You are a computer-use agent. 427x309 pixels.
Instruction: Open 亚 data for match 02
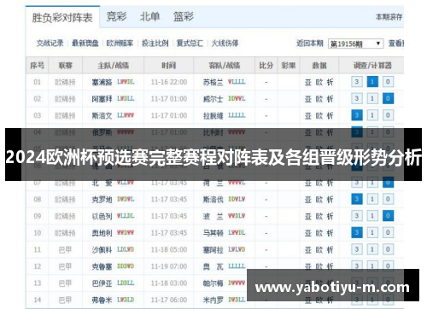(308, 99)
